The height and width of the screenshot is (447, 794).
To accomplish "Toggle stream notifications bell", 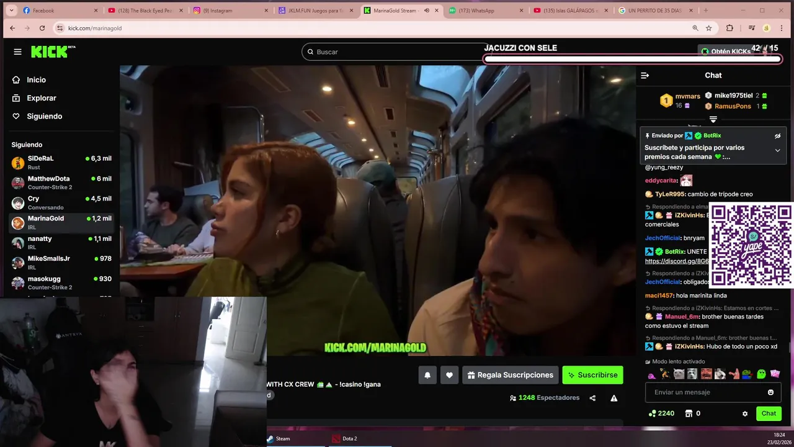I will pos(427,375).
